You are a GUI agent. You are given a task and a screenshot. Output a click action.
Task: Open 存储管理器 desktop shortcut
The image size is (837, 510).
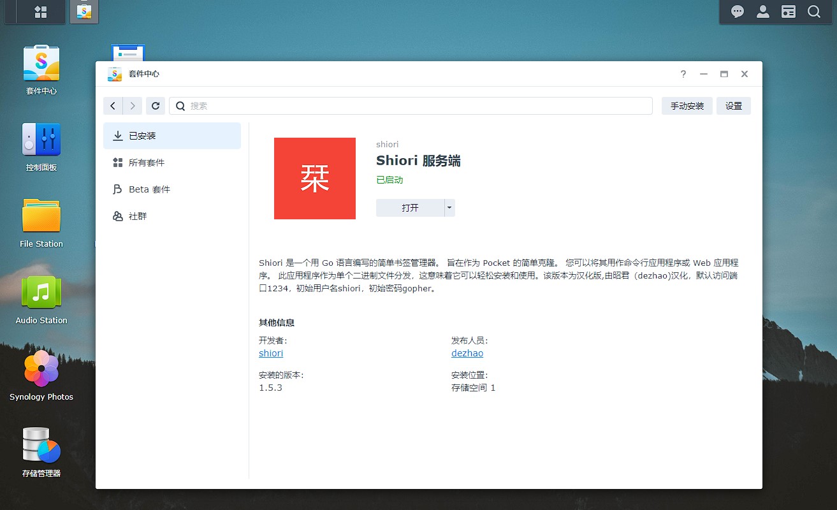point(41,453)
